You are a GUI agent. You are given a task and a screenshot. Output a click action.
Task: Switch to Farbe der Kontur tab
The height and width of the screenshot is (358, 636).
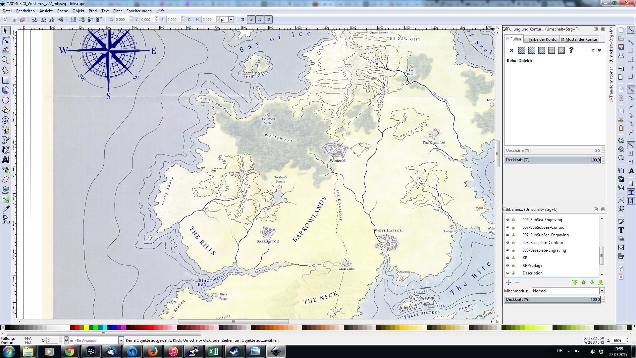coord(542,39)
